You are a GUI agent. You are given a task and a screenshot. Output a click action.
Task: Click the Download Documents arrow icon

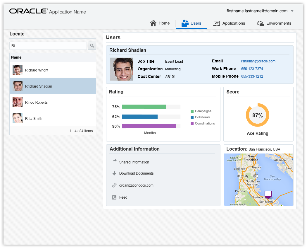point(114,173)
